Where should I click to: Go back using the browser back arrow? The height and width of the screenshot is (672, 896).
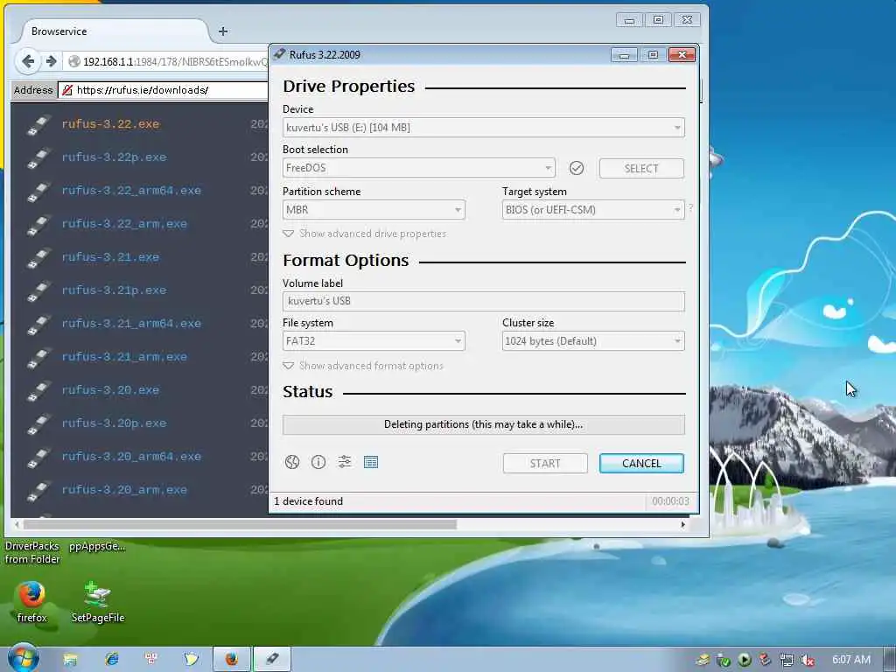point(27,61)
